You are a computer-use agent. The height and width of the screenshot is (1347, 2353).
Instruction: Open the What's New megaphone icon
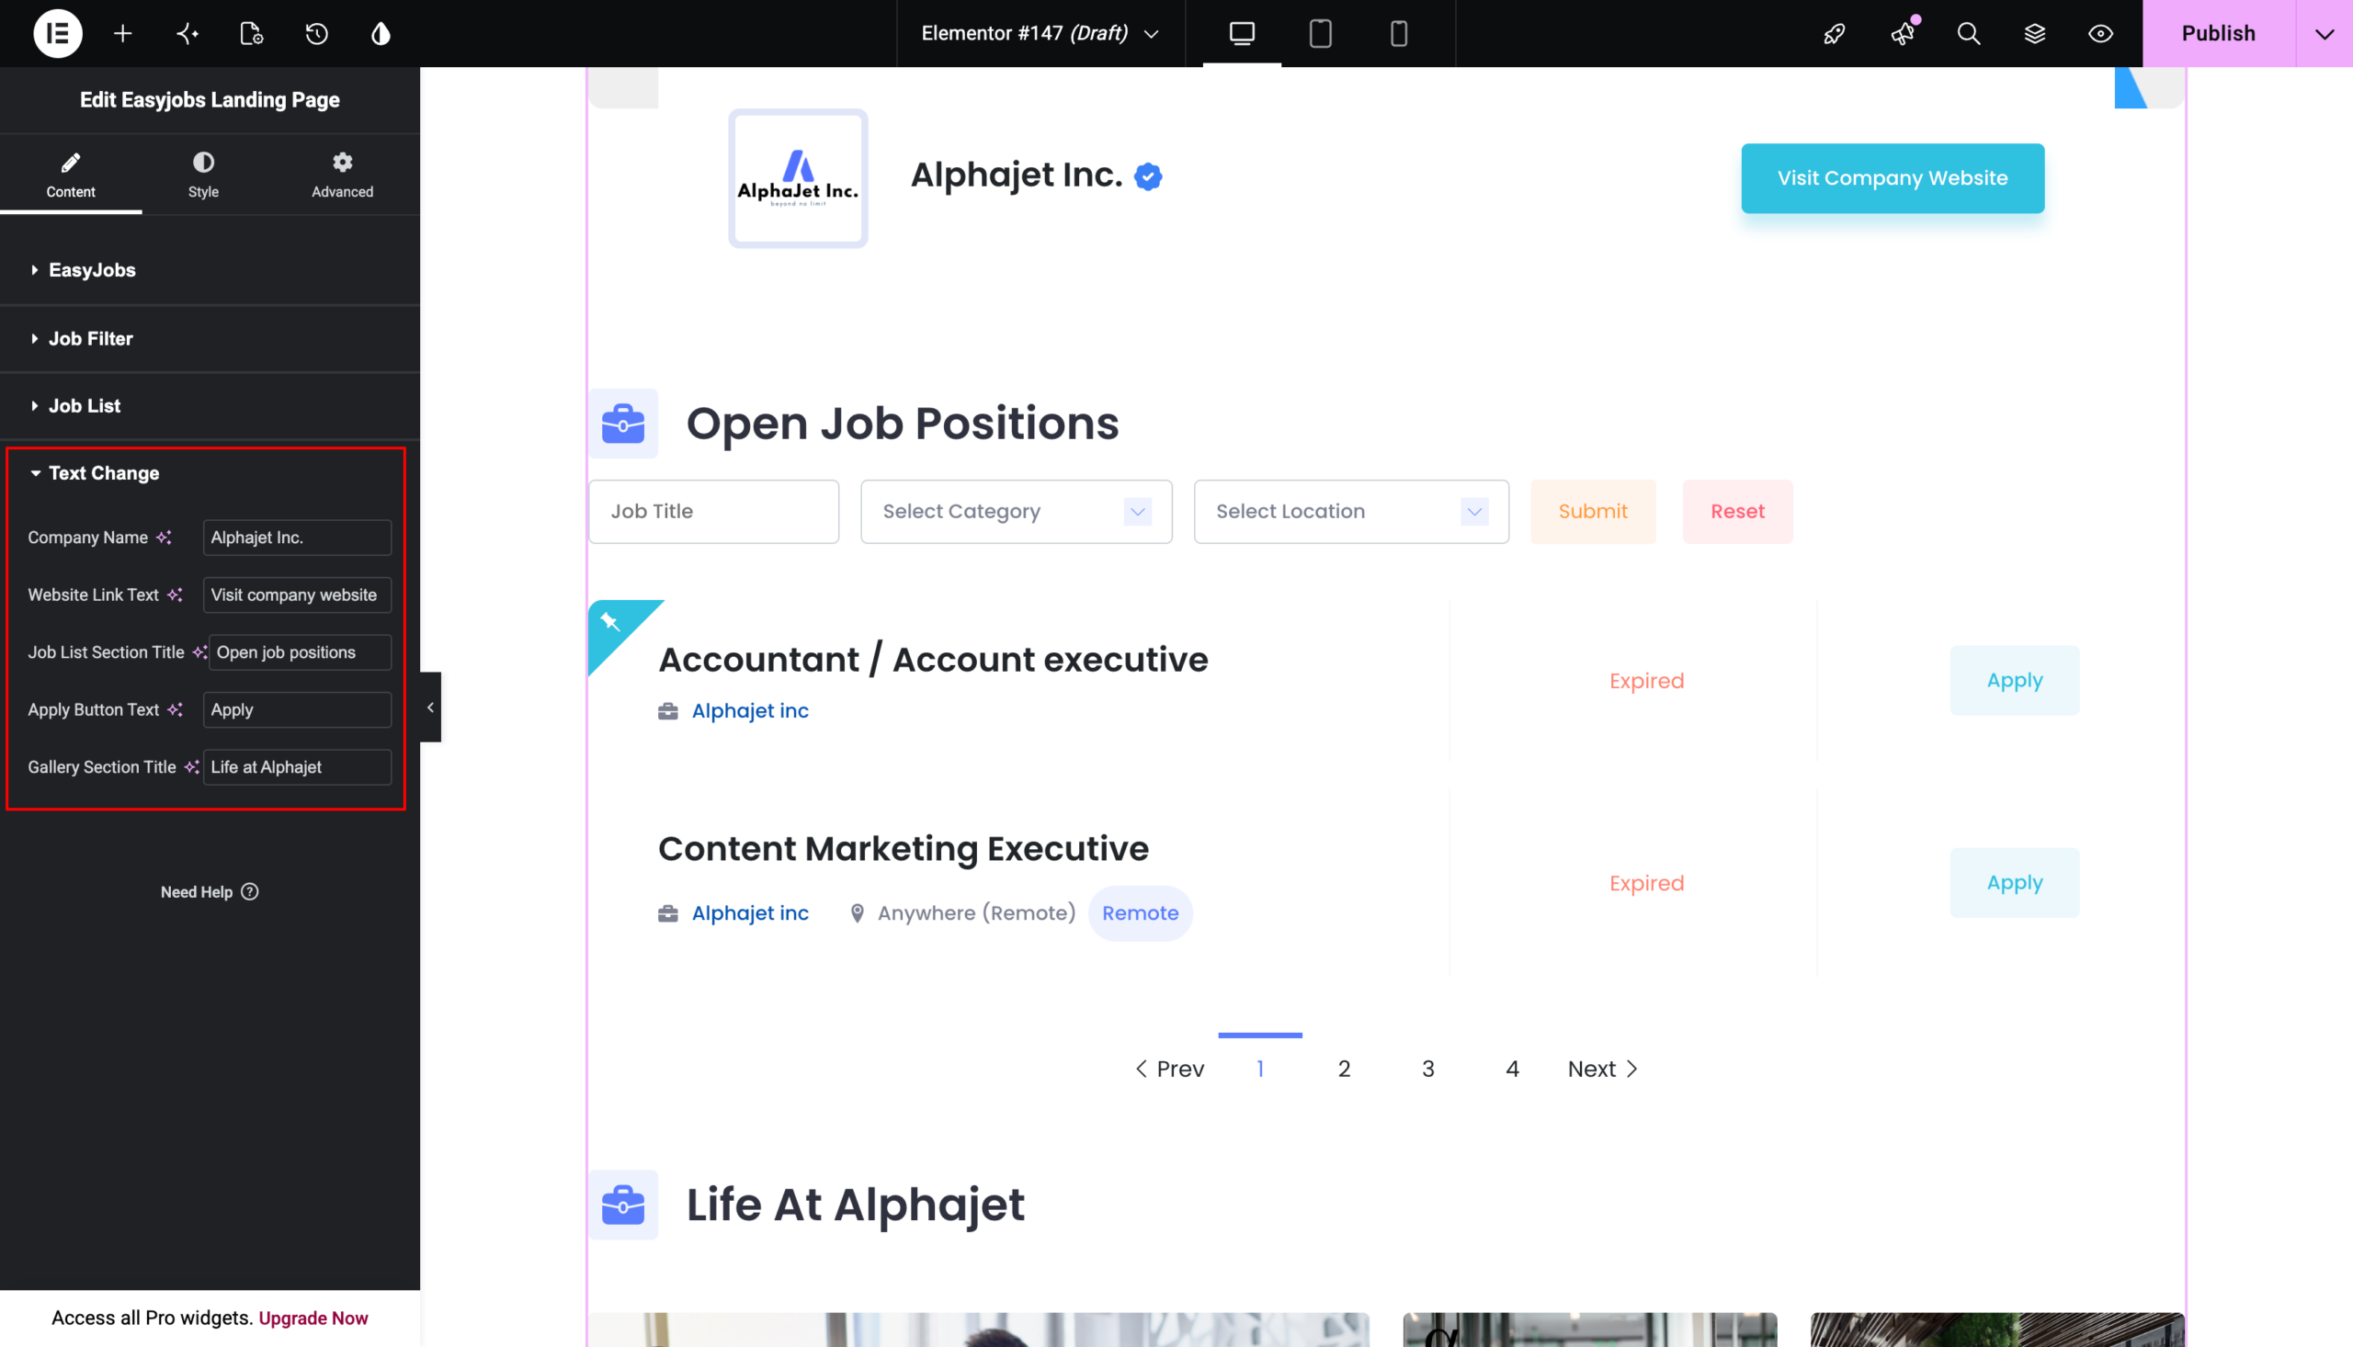tap(1902, 33)
